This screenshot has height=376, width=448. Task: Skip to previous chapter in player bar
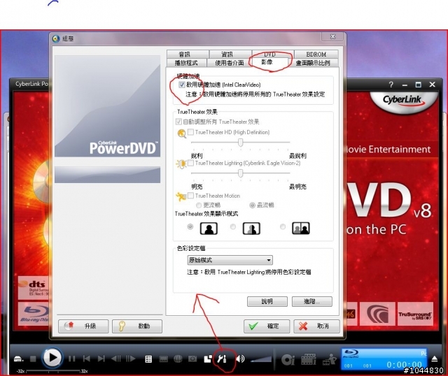(87, 359)
